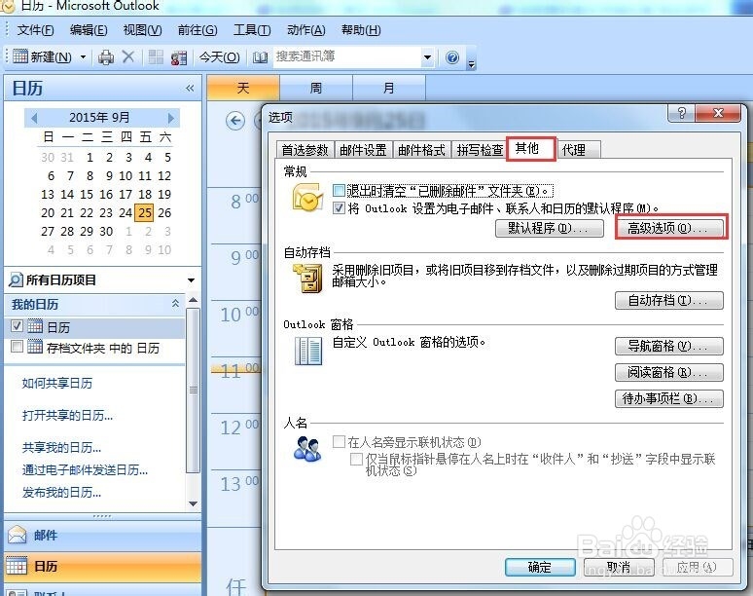
Task: Collapse the navigation pane chevron
Action: tap(190, 89)
